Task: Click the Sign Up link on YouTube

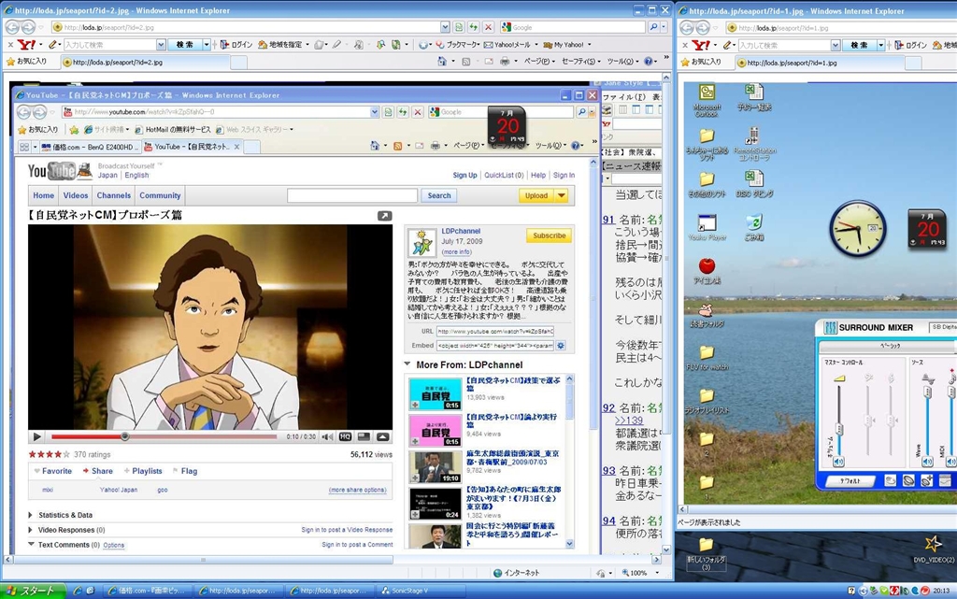Action: click(x=465, y=175)
